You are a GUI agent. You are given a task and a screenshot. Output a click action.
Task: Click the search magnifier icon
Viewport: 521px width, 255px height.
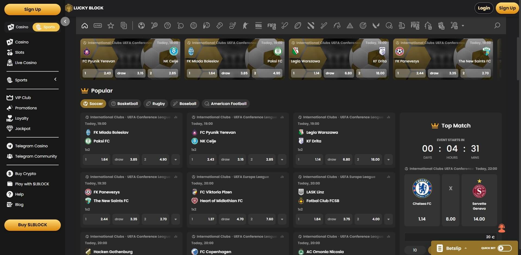point(497,25)
